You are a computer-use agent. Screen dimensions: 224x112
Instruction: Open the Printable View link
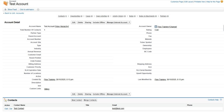point(199,2)
